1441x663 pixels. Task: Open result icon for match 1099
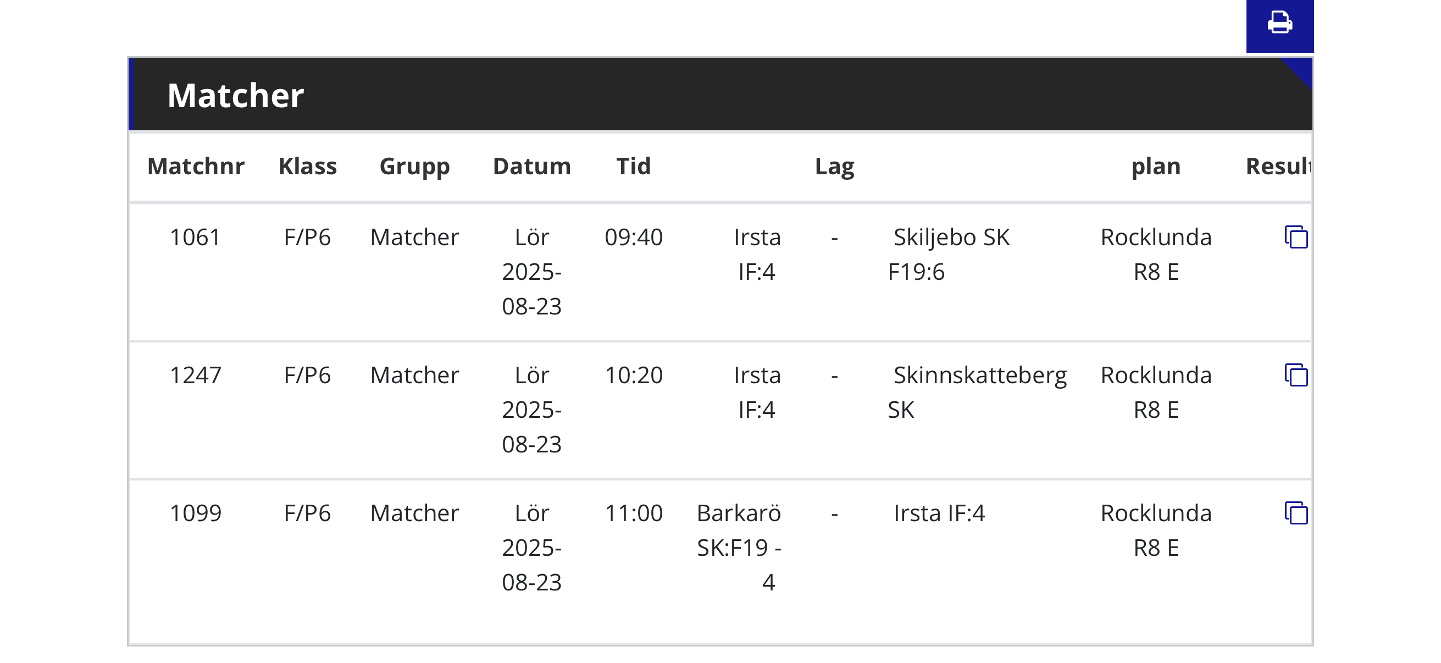1295,513
